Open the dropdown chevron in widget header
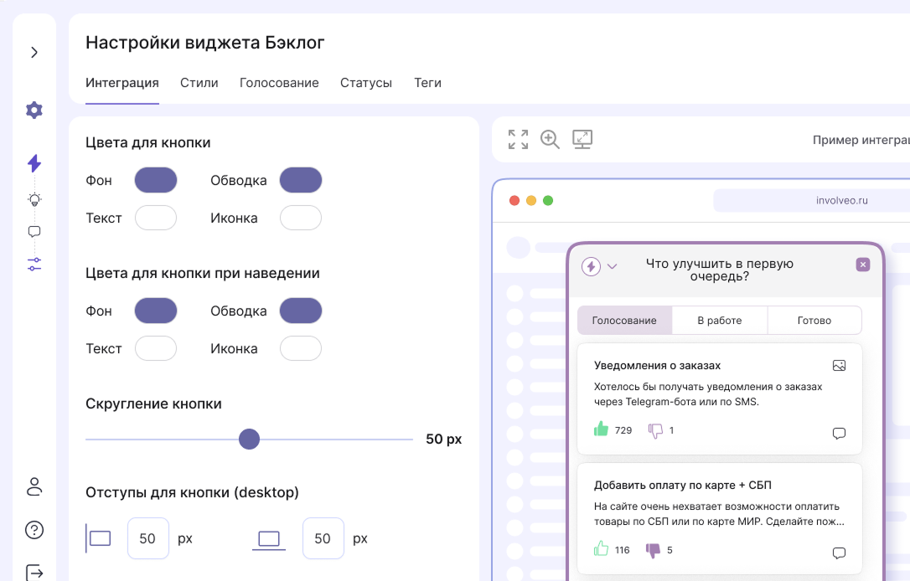Viewport: 910px width, 581px height. coord(613,266)
